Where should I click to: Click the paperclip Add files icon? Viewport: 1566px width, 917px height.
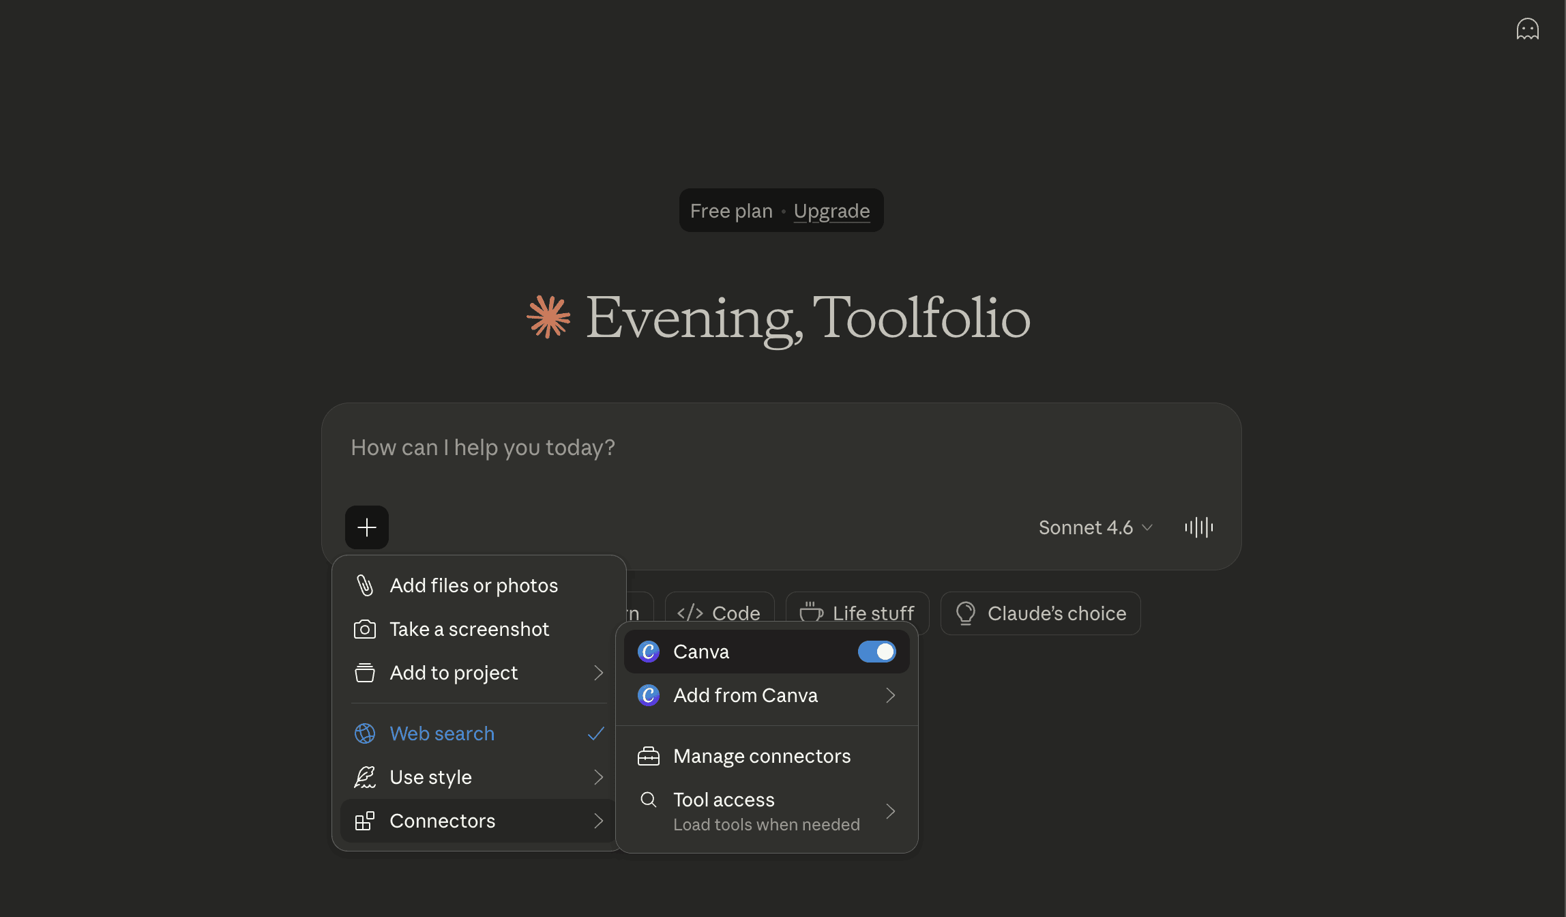tap(365, 585)
